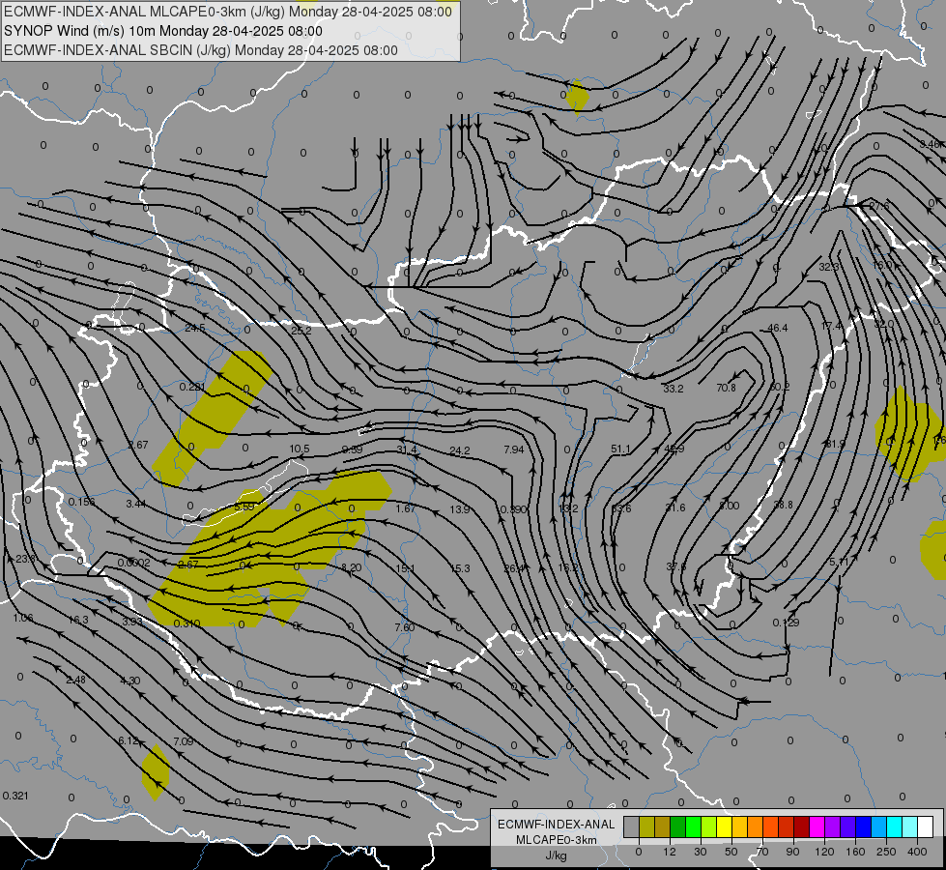Click the map value 51.1
Screen dimensions: 946x870
(620, 449)
